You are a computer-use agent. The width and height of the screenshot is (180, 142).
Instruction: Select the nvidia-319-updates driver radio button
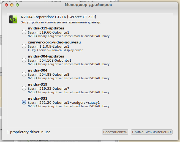click(x=24, y=32)
